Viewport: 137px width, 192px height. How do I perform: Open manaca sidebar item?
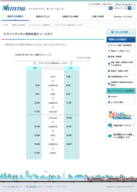tap(121, 97)
